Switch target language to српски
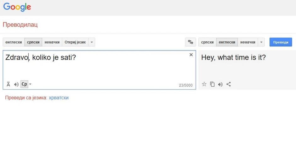The width and height of the screenshot is (296, 151). 207,42
